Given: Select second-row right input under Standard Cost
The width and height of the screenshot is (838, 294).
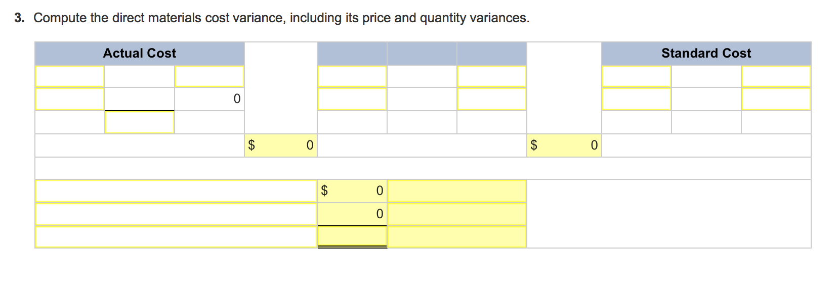Looking at the screenshot, I should 776,99.
